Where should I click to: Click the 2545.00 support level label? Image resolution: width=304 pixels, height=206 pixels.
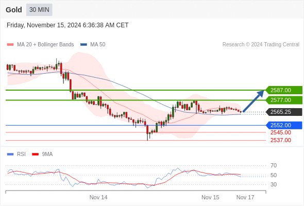280,132
